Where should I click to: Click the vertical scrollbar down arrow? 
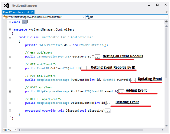[x=166, y=126]
